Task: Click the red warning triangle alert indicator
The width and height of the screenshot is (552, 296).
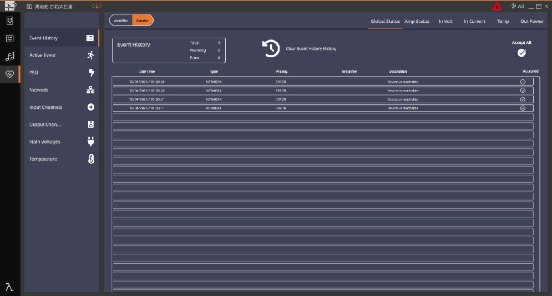Action: point(497,6)
